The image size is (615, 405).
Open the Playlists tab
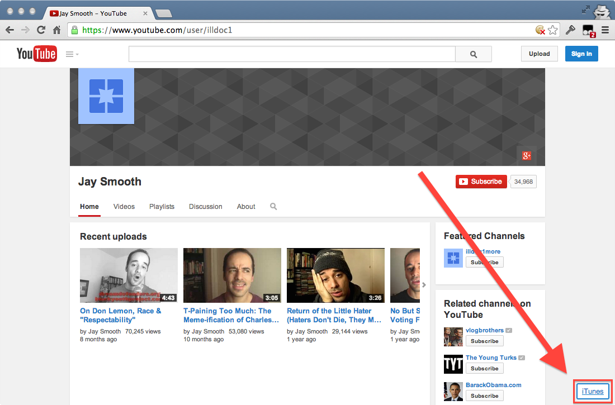click(162, 207)
